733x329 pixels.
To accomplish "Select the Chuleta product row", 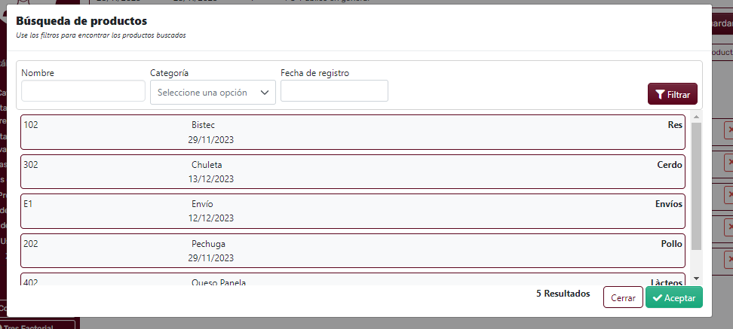I will 352,172.
